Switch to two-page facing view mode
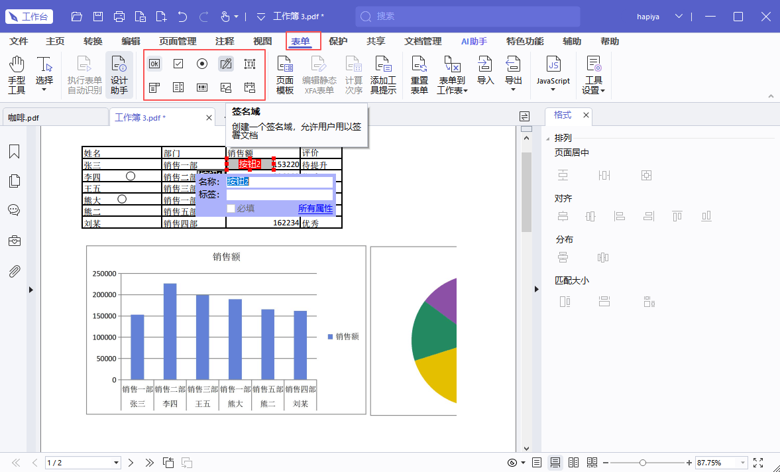This screenshot has width=780, height=472. [573, 463]
